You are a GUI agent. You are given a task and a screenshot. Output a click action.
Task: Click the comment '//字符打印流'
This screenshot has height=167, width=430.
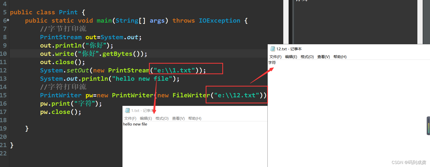point(63,87)
